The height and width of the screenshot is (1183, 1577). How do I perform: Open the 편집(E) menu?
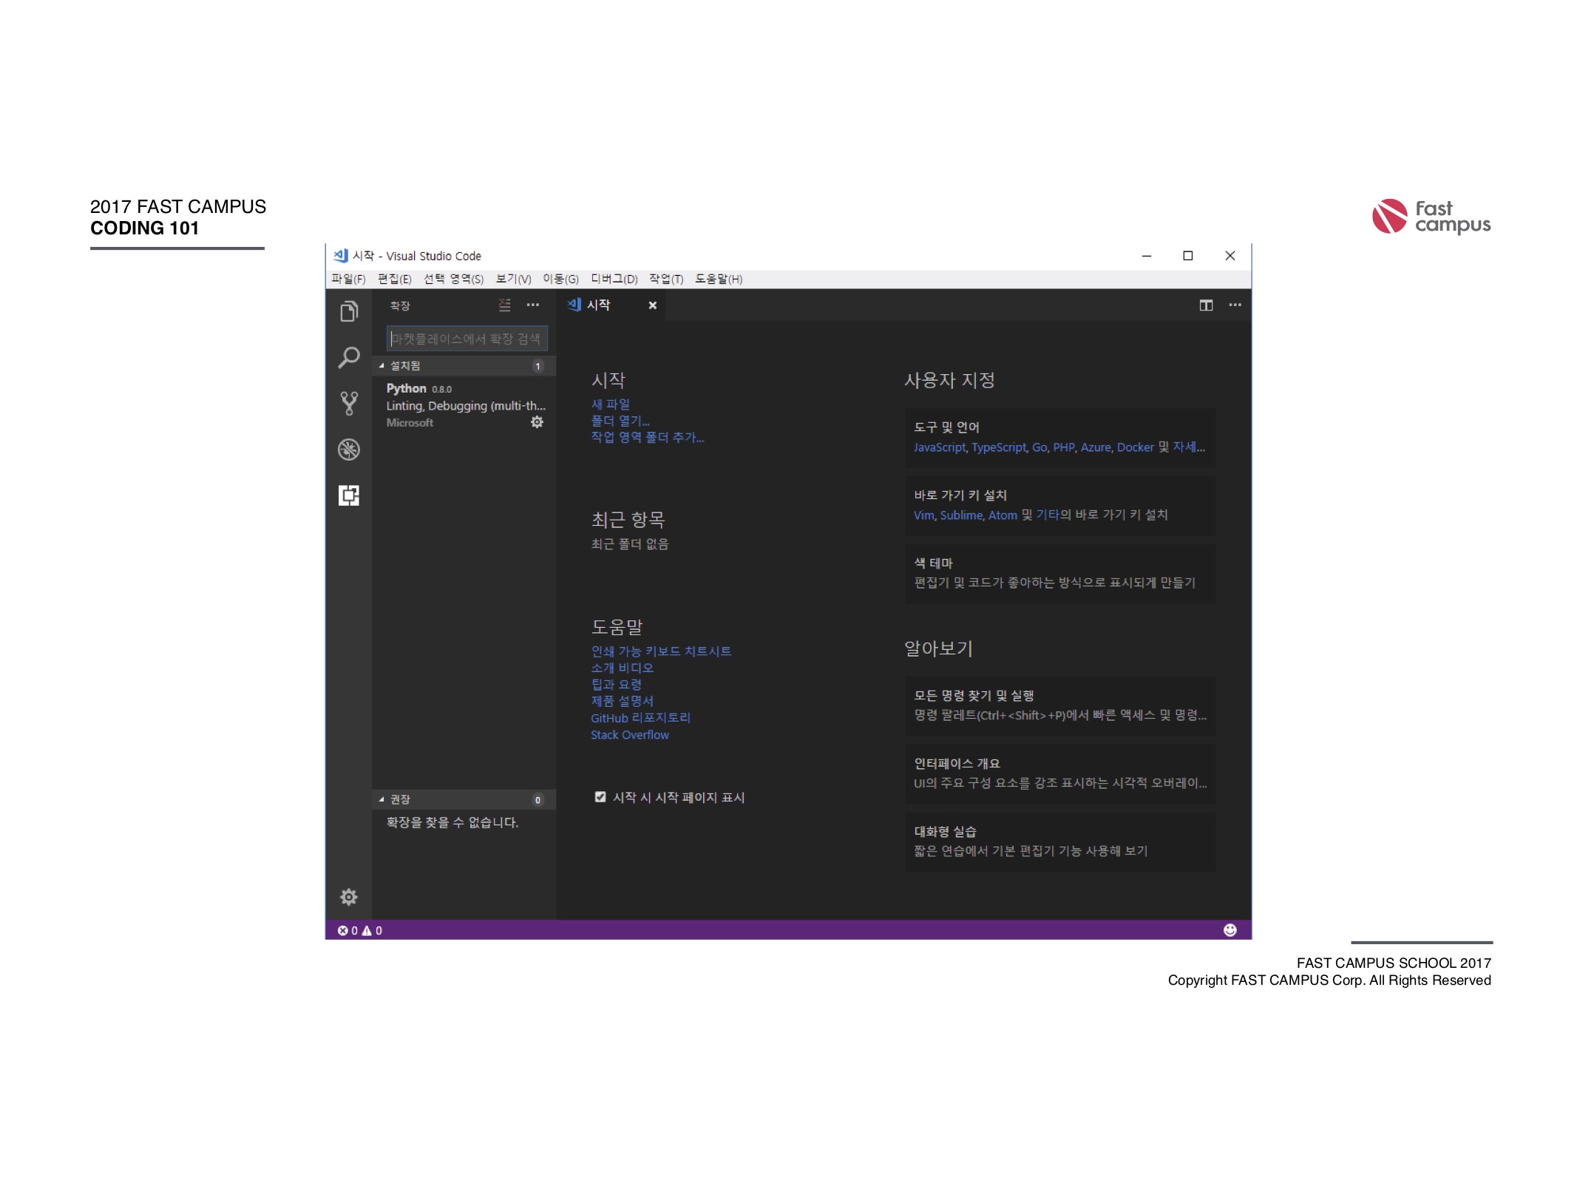[395, 279]
